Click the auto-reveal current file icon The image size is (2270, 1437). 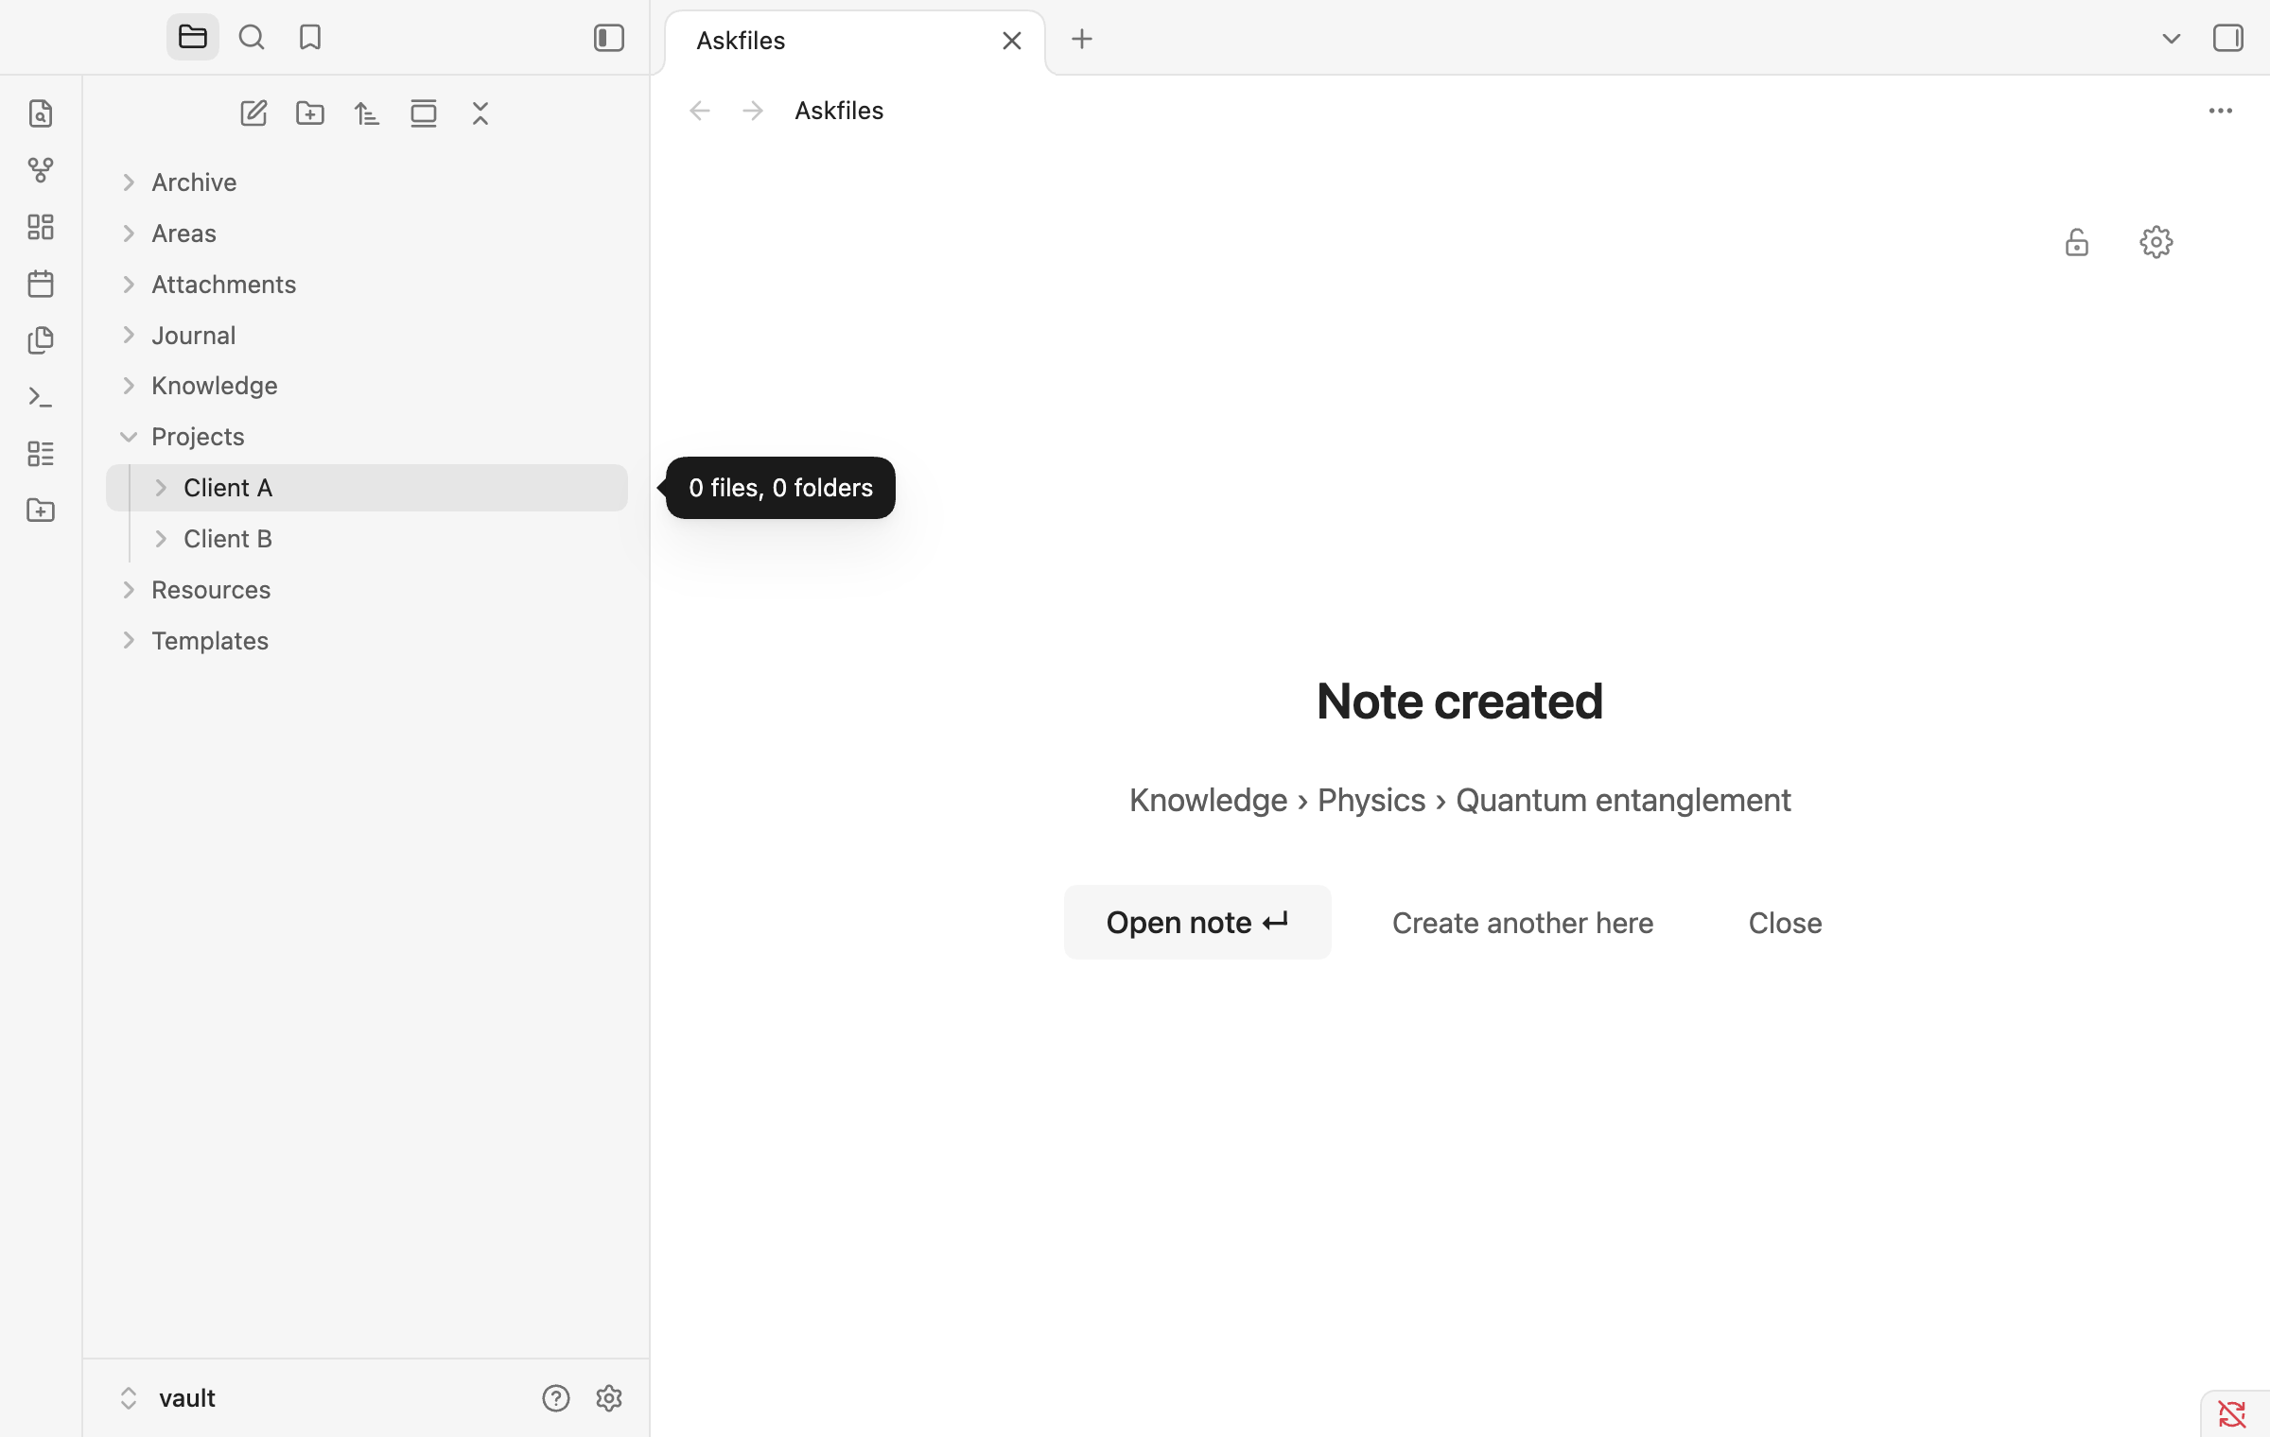point(424,113)
